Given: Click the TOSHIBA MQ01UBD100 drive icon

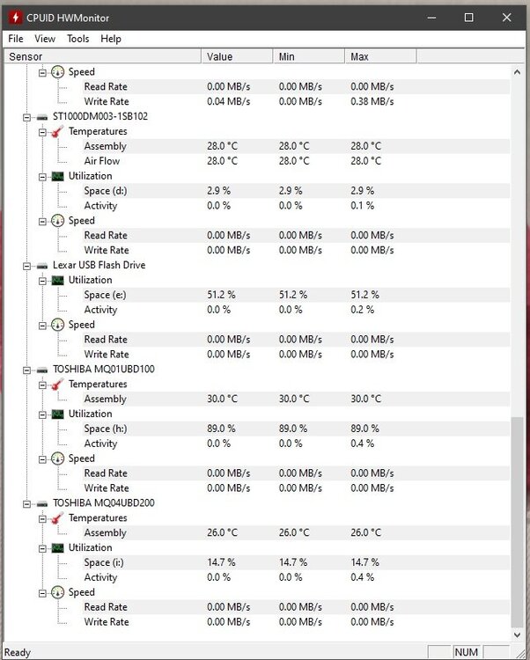Looking at the screenshot, I should click(x=42, y=369).
